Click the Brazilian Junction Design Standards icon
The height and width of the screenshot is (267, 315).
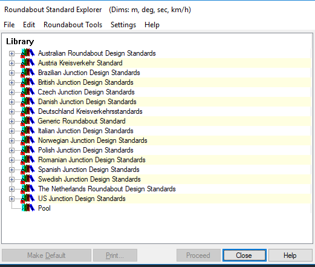[x=28, y=73]
